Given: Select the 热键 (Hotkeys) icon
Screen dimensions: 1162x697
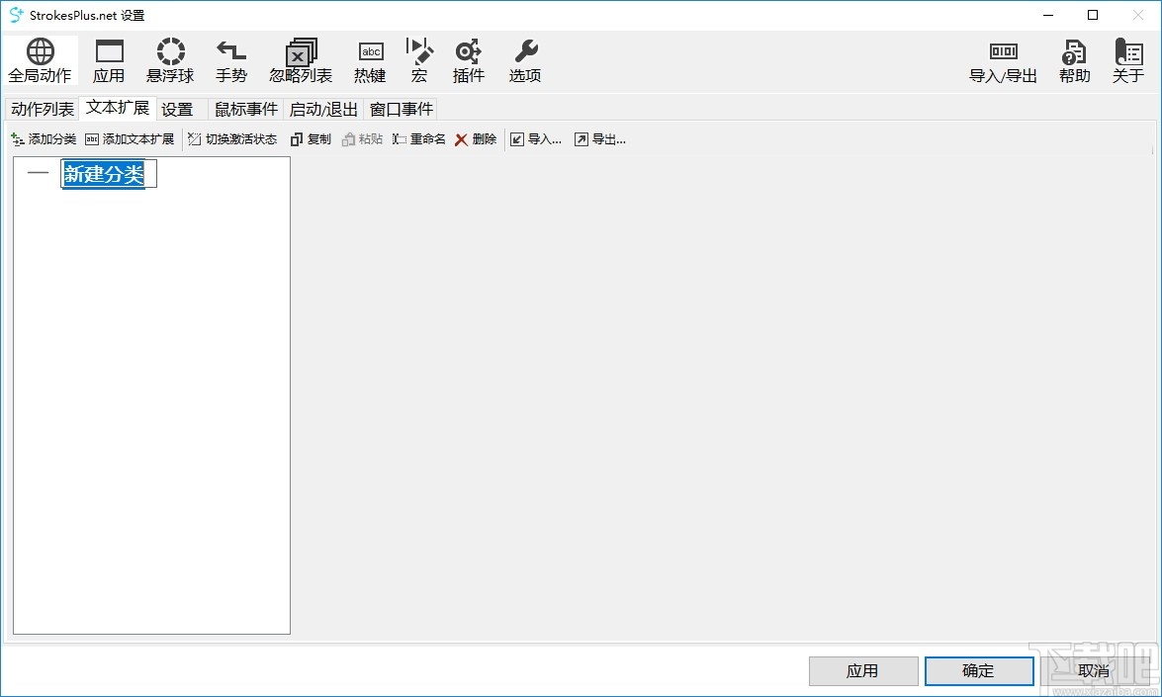Looking at the screenshot, I should tap(370, 59).
